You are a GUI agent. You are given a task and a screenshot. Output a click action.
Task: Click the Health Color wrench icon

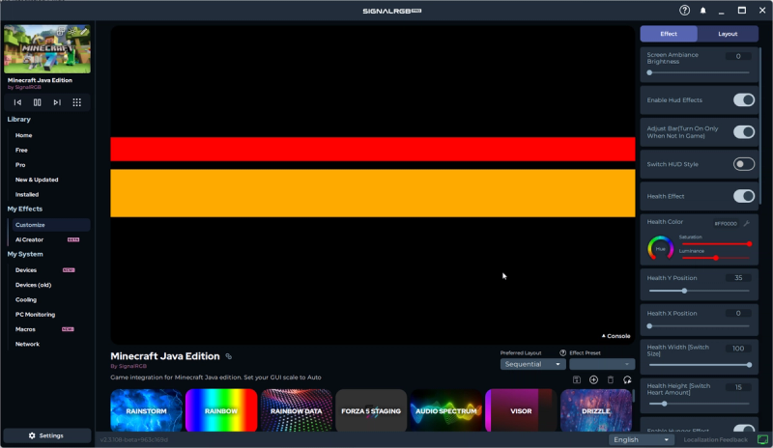pos(746,223)
